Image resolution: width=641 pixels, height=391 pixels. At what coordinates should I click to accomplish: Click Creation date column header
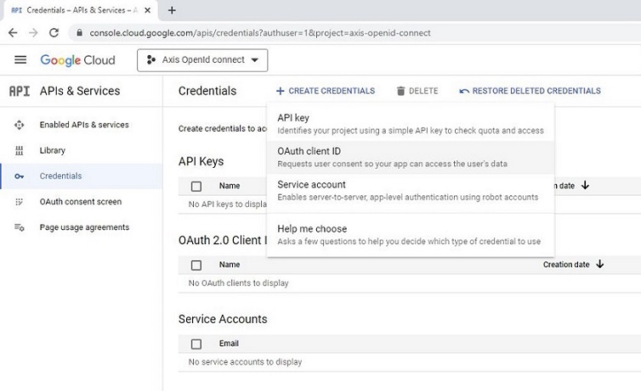(x=566, y=265)
